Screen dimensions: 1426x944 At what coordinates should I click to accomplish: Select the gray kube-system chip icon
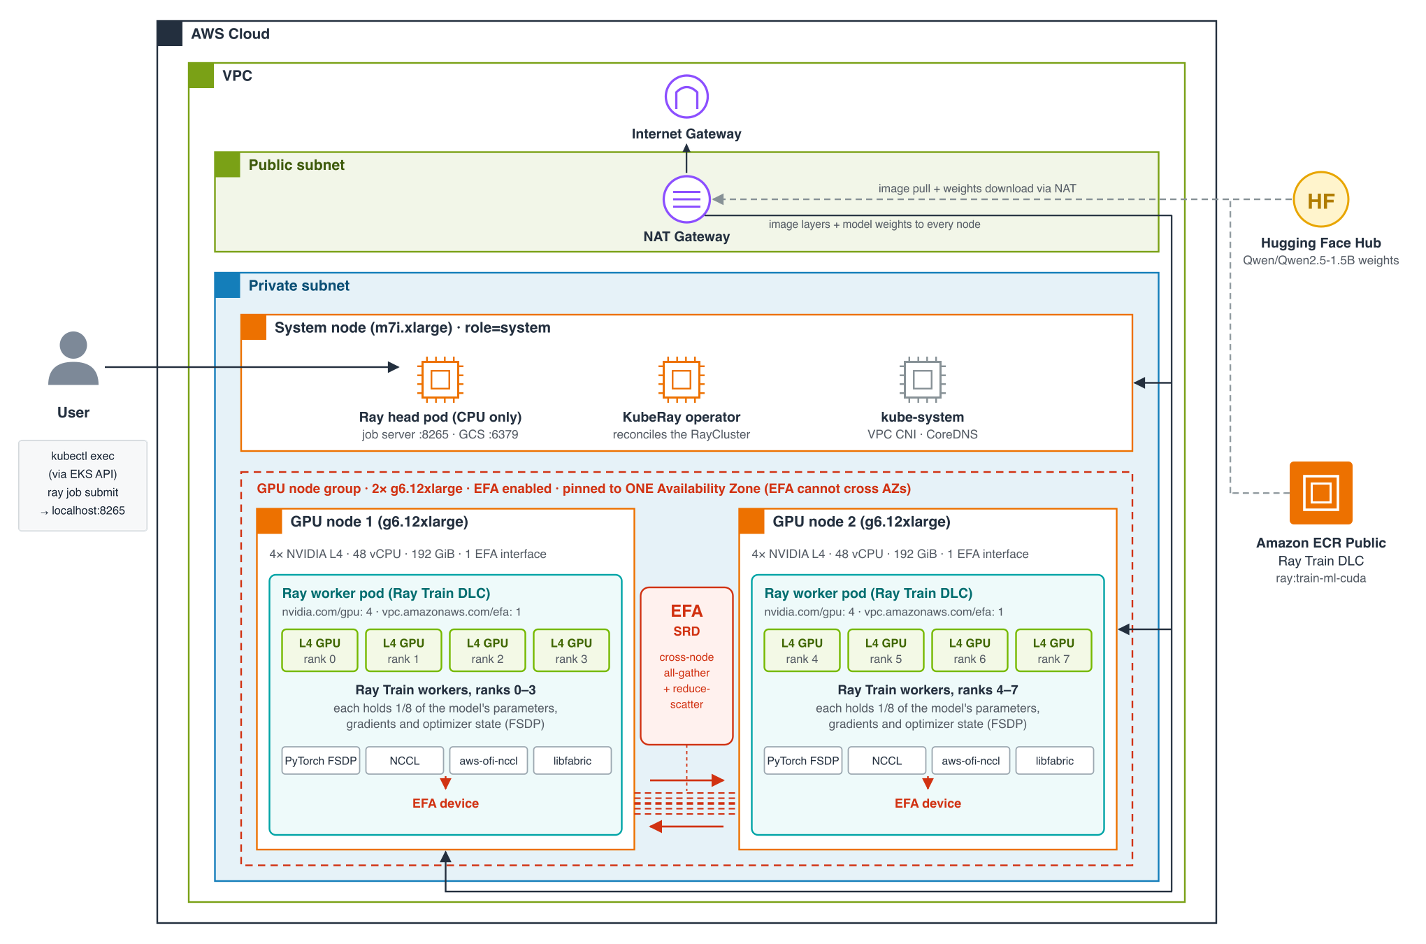[x=923, y=380]
